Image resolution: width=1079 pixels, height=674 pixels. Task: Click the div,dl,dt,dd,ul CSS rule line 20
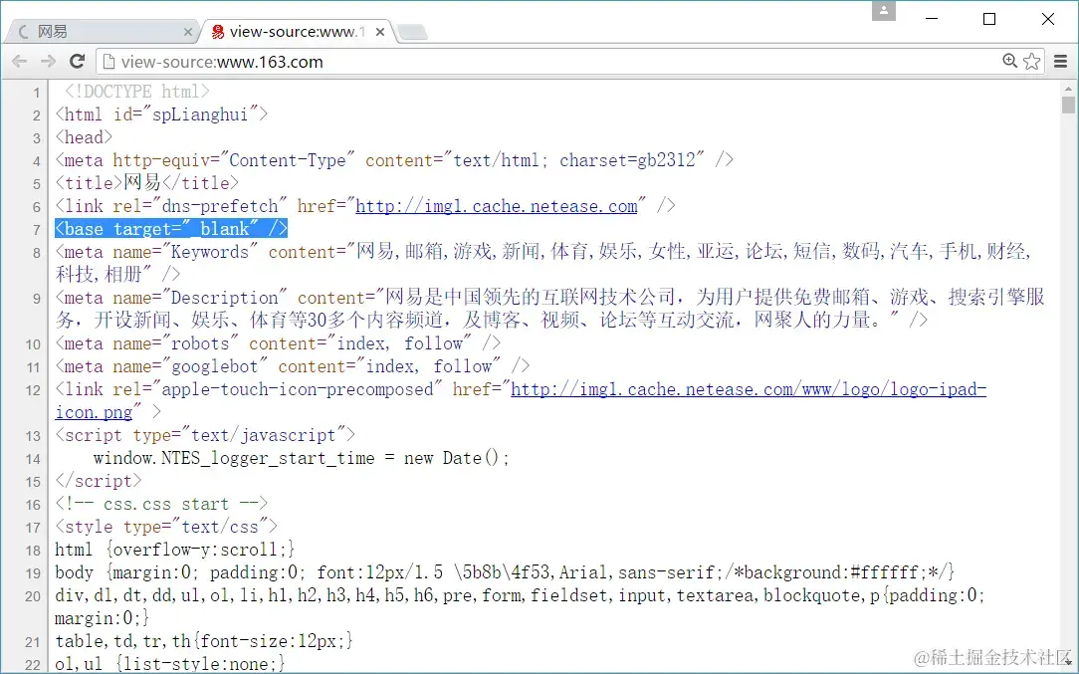tap(521, 606)
